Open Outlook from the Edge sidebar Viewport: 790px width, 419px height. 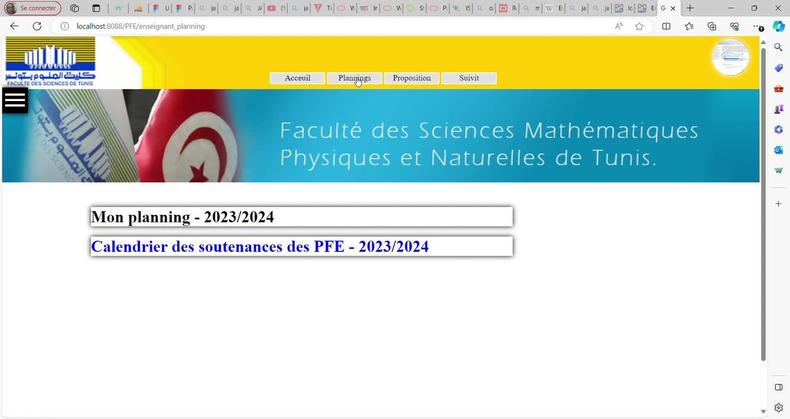tap(778, 150)
